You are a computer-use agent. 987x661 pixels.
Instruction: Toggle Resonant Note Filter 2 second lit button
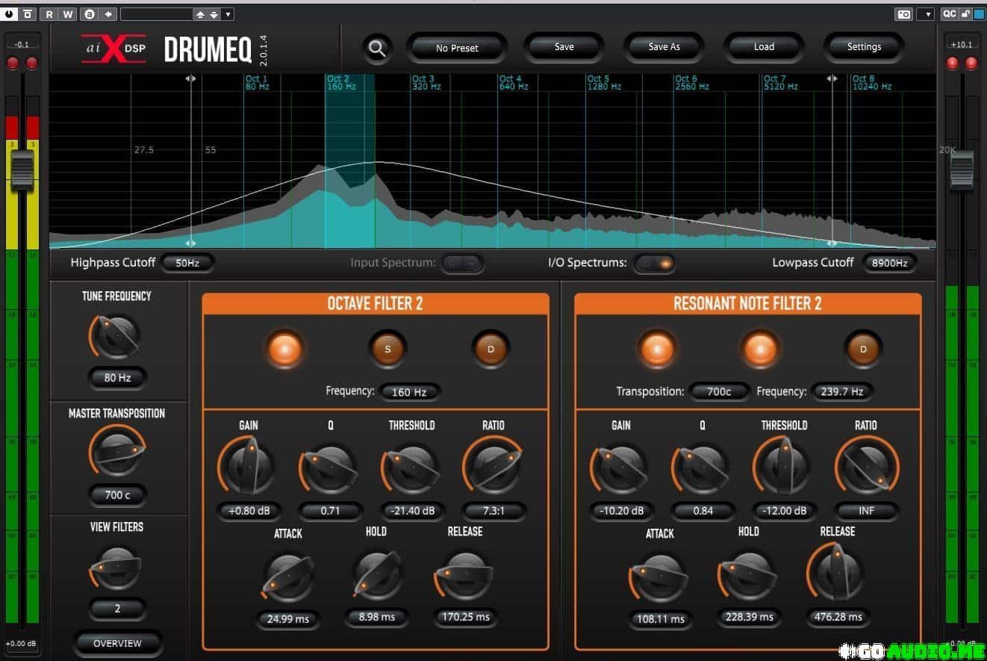760,348
